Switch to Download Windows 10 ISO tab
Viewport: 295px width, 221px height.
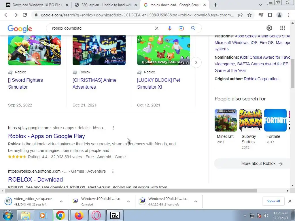37,5
